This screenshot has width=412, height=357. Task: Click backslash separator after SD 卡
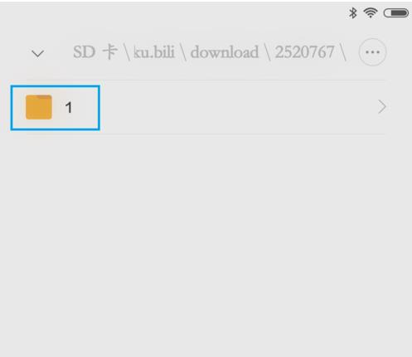(x=127, y=52)
